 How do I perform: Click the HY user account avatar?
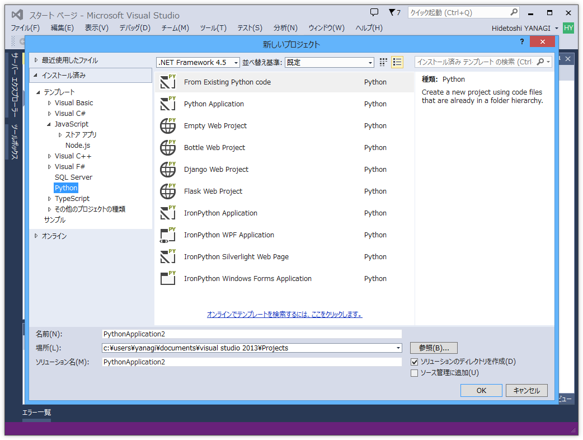pos(568,28)
